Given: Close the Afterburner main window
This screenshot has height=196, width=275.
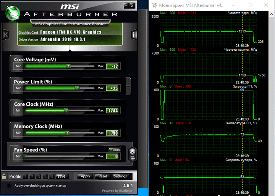Looking at the screenshot, I should point(132,5).
